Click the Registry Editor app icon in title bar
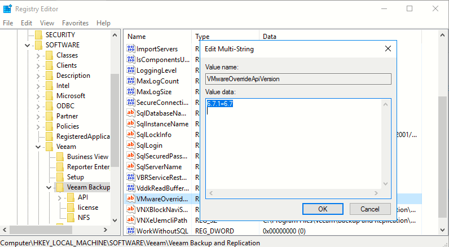The width and height of the screenshot is (449, 247). (x=7, y=9)
